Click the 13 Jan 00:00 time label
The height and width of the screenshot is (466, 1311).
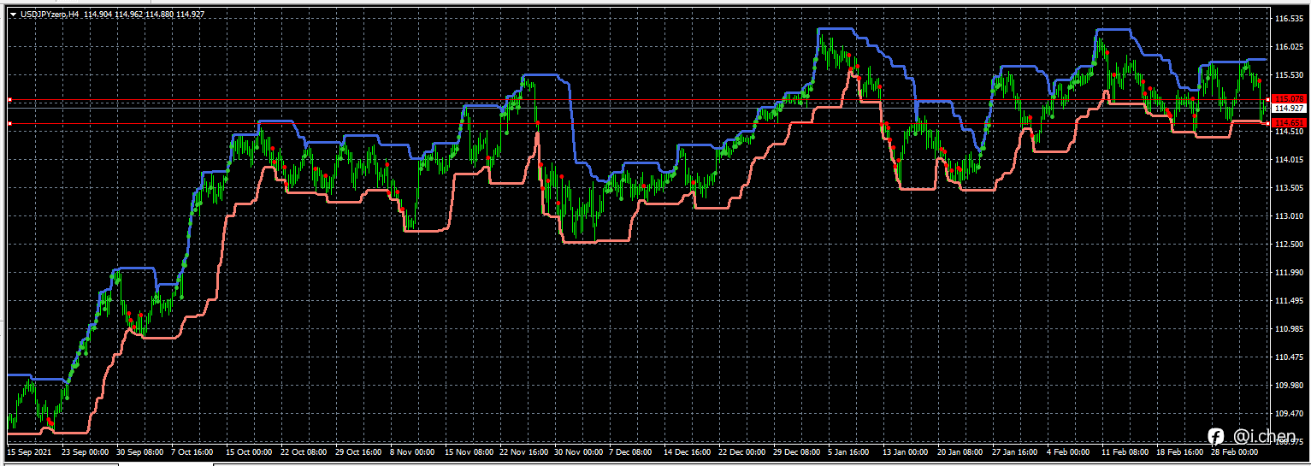pos(906,451)
